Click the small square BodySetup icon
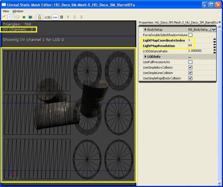Viewport: 223px width, 187px height. pyautogui.click(x=209, y=29)
